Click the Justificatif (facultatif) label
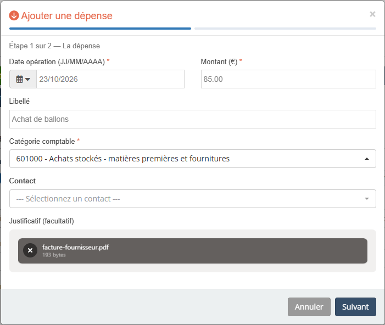 click(x=42, y=221)
